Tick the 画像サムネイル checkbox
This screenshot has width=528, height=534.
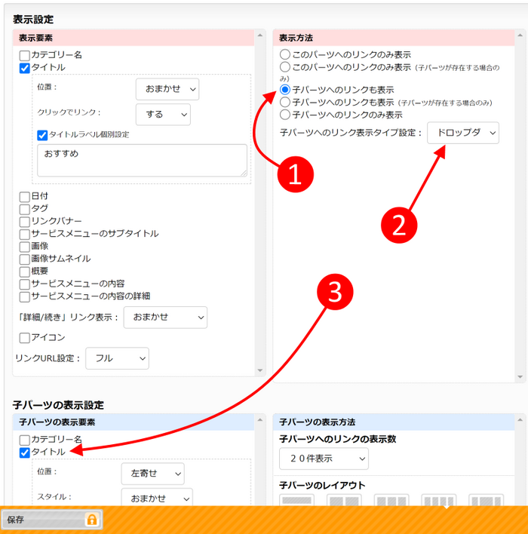tap(25, 259)
